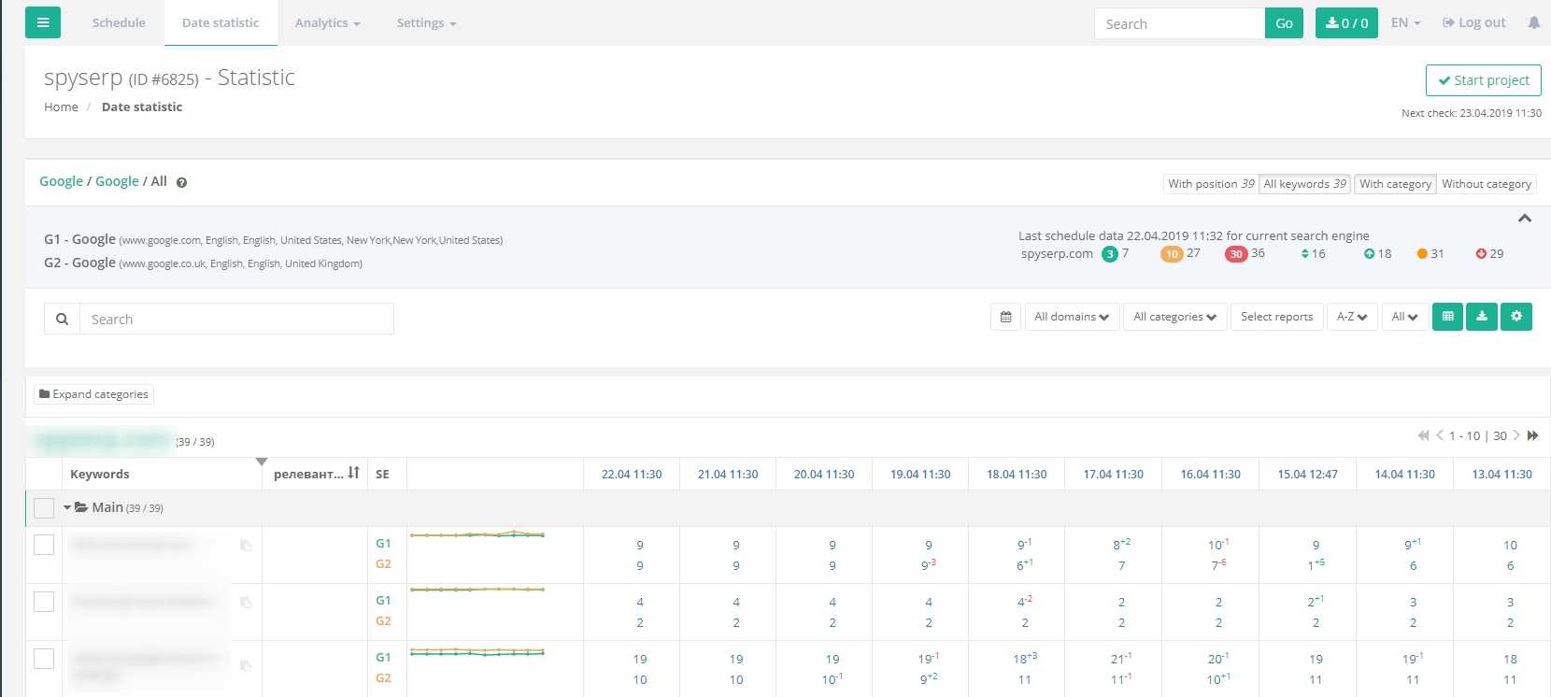Click the improved positions indicator 18

tap(1377, 253)
